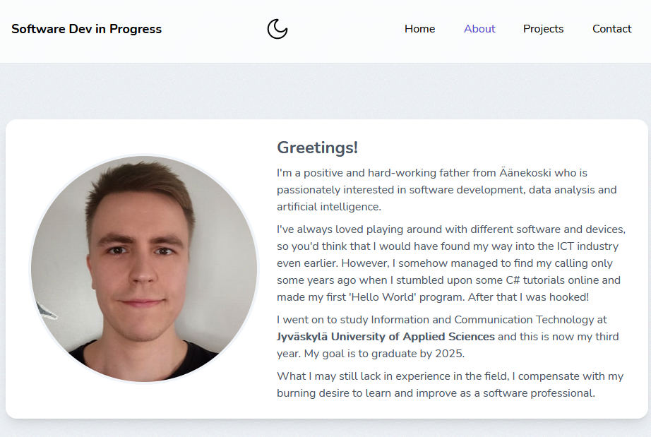Click the bold 'Jyväskylä University of Applied Sciences' text

point(386,337)
